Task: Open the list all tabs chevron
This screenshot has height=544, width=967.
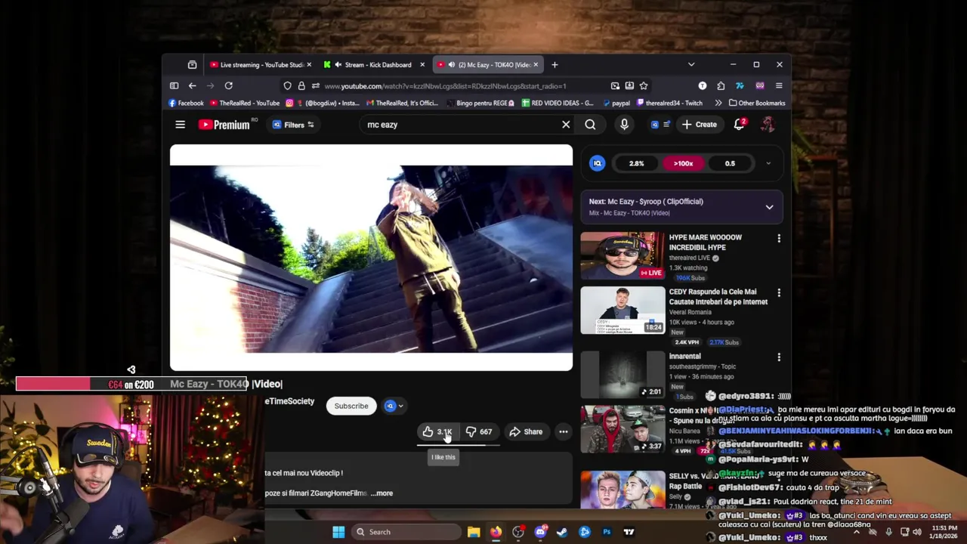Action: pyautogui.click(x=690, y=65)
